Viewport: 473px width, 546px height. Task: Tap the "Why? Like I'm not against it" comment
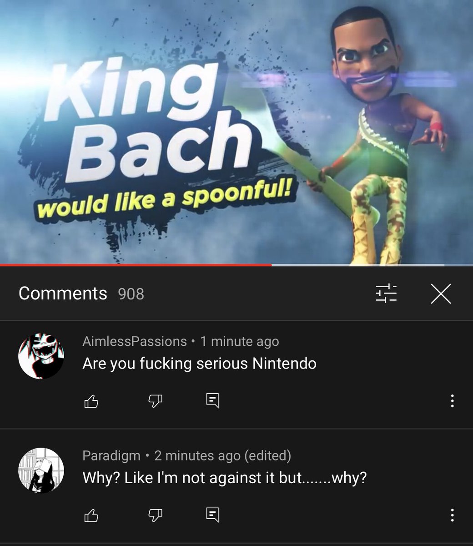click(224, 478)
